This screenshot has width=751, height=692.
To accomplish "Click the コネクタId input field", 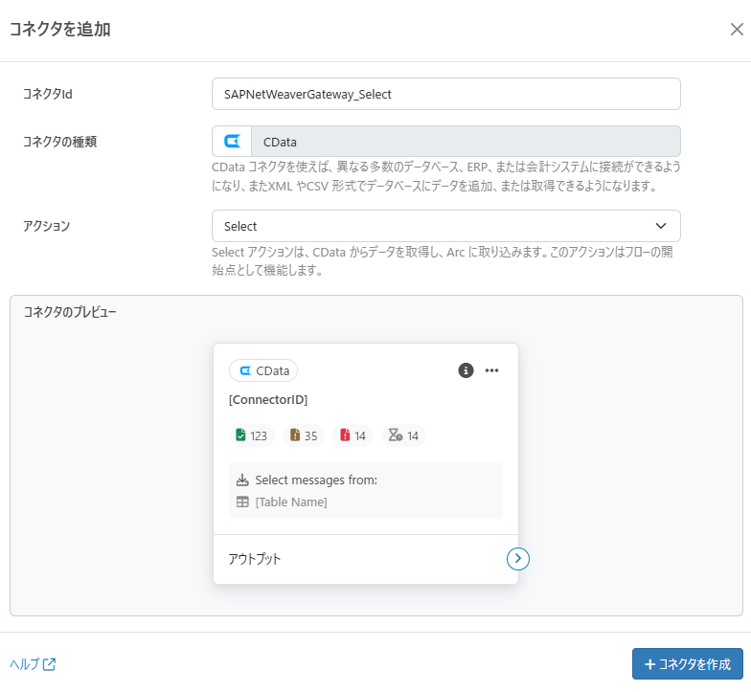I will [446, 94].
